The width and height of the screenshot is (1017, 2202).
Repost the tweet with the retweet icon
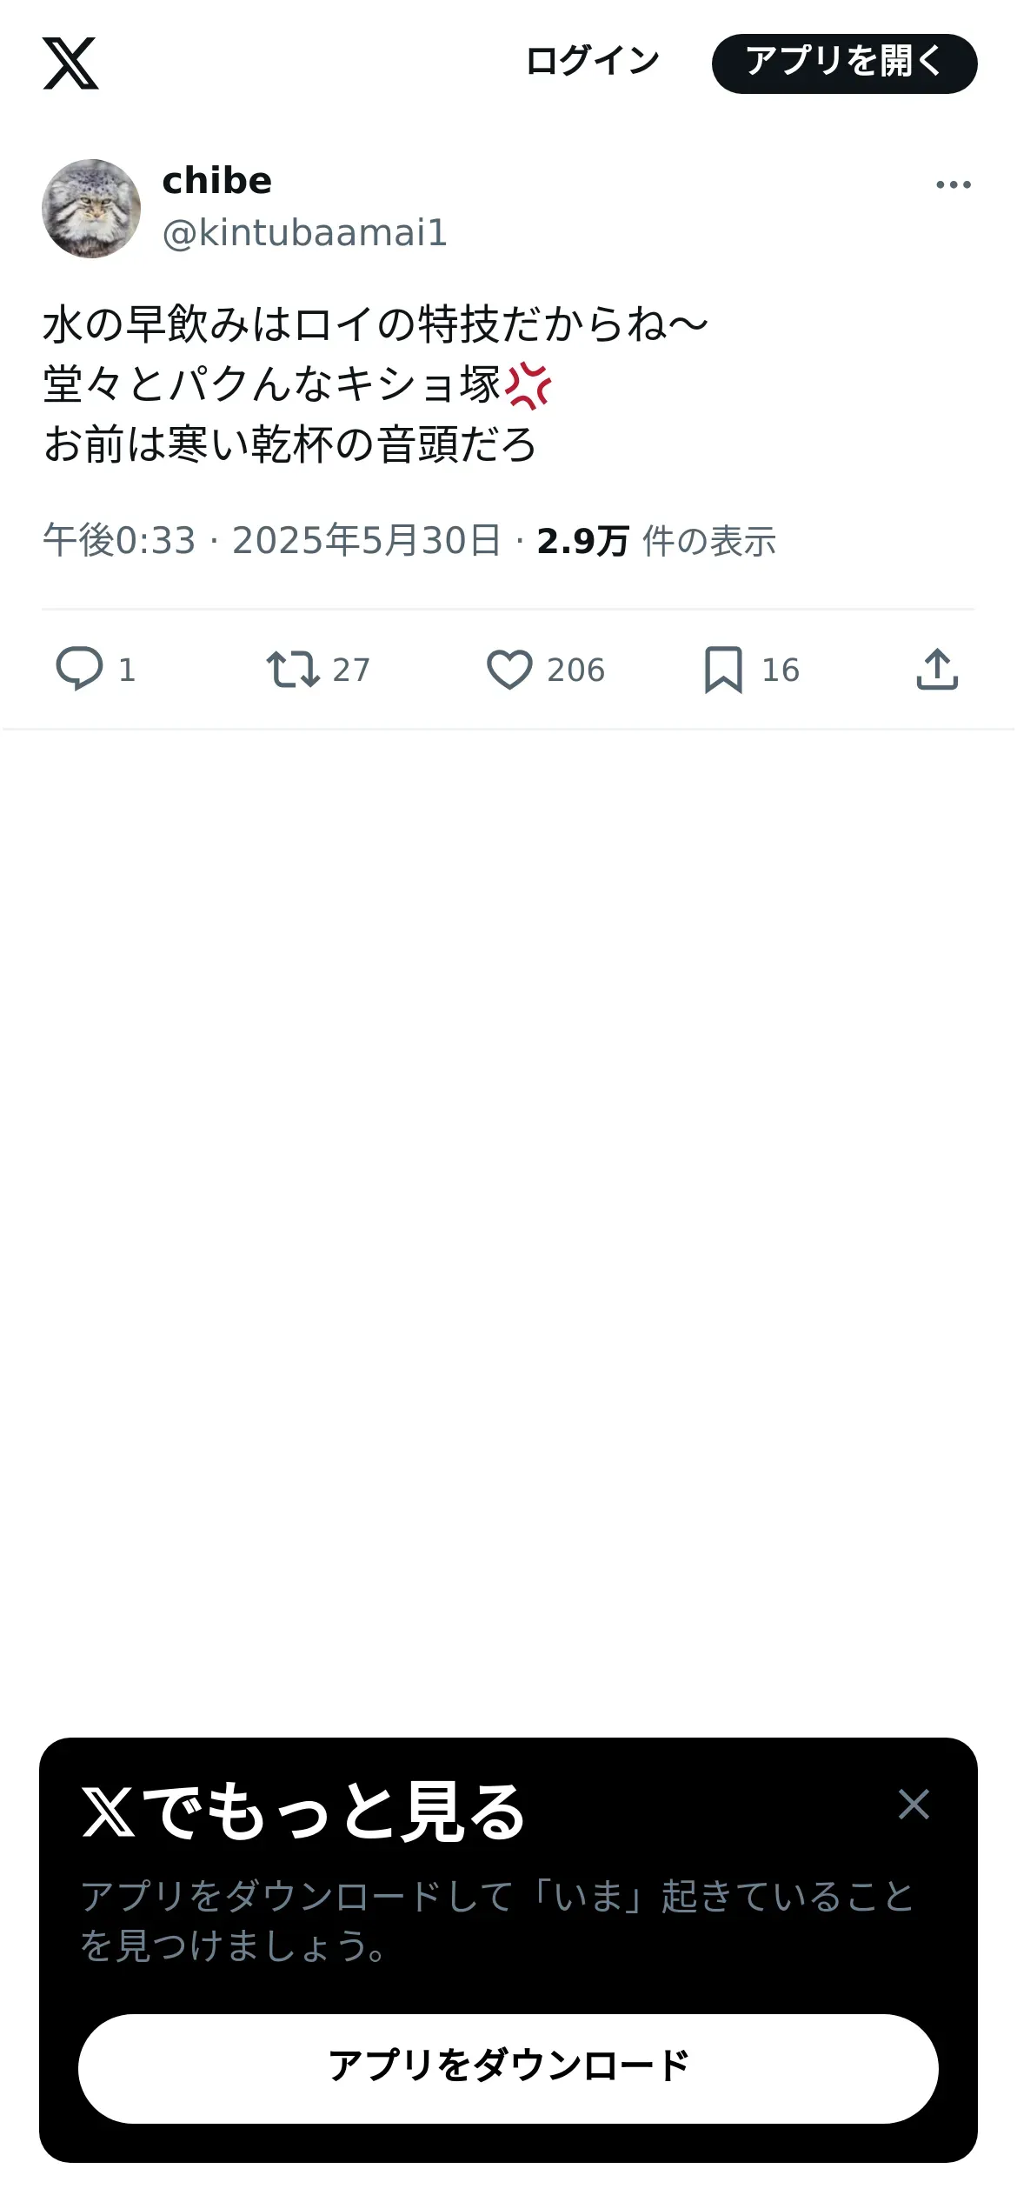(293, 669)
